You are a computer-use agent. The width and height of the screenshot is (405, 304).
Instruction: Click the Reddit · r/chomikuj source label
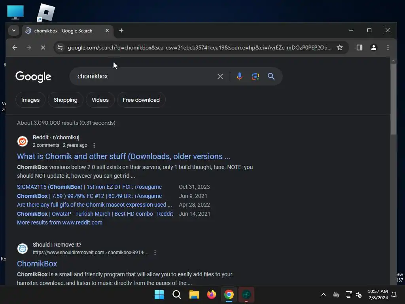(56, 137)
